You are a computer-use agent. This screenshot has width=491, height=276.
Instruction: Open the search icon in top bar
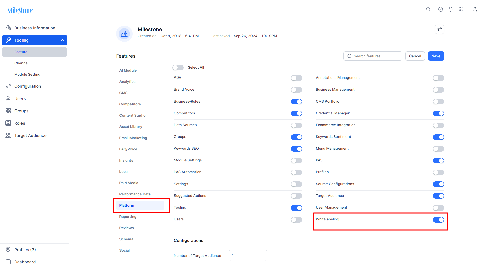coord(428,9)
